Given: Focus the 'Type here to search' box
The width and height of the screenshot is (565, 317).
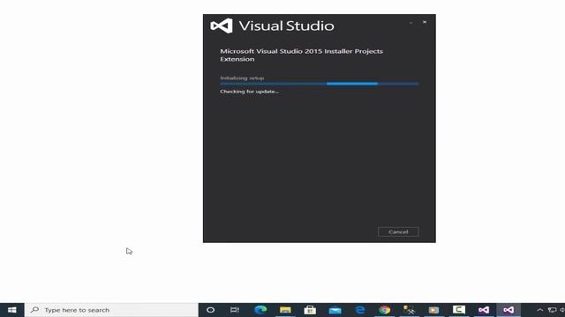Looking at the screenshot, I should pos(111,310).
